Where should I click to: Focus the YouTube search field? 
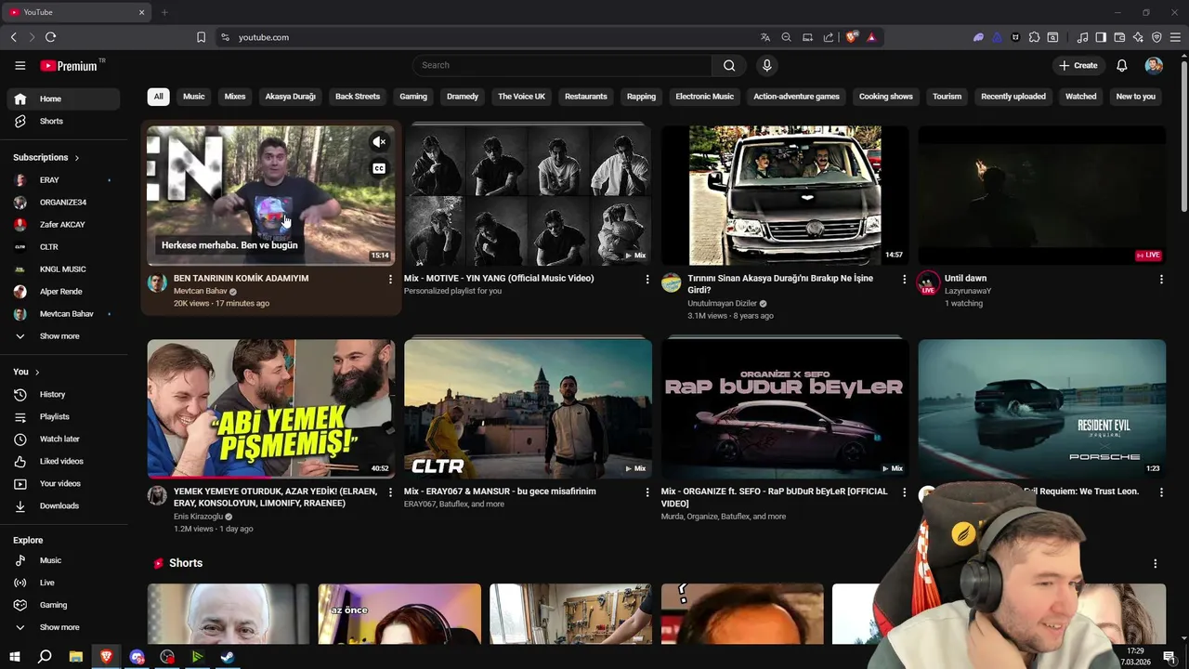coord(562,65)
